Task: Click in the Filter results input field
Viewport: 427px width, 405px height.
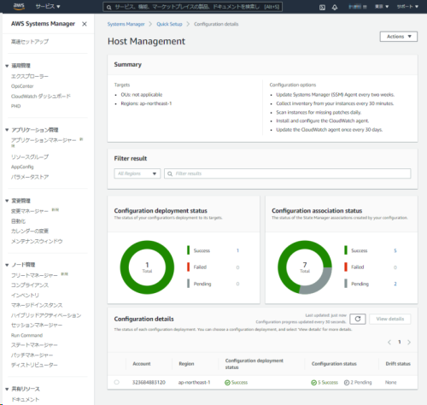Action: (x=288, y=173)
